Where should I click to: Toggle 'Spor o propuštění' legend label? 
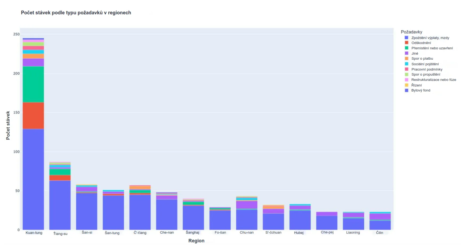(x=426, y=75)
